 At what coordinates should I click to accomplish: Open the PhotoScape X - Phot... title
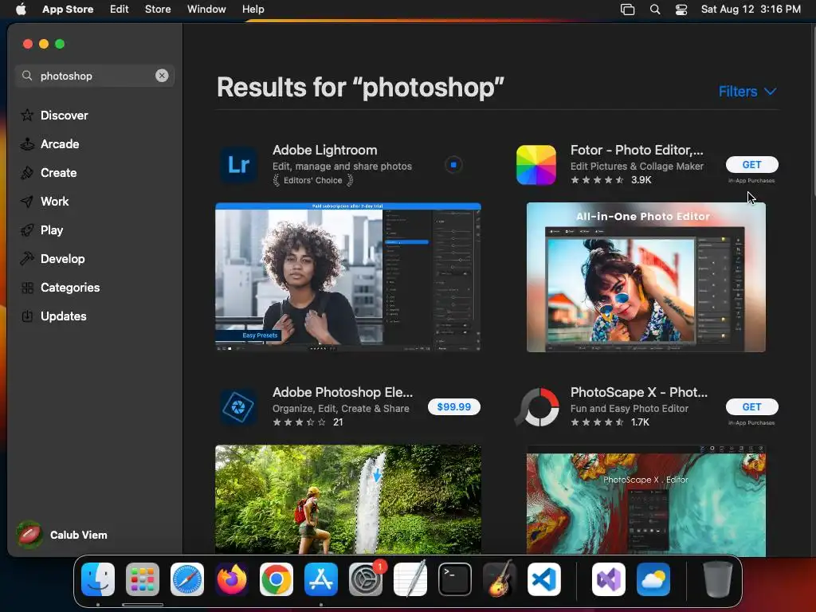pos(638,392)
